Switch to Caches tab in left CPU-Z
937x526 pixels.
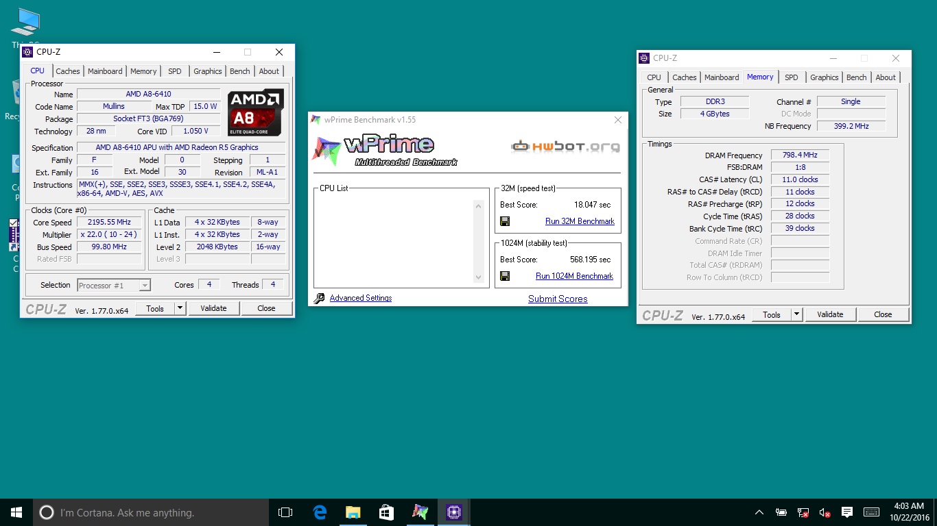68,71
